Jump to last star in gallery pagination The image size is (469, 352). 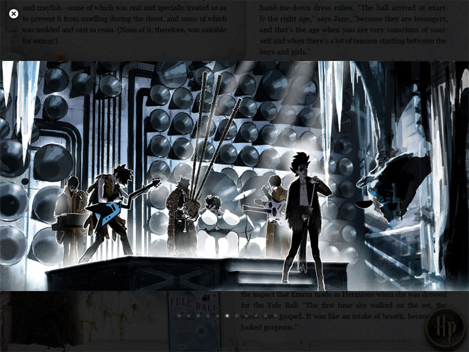[275, 316]
